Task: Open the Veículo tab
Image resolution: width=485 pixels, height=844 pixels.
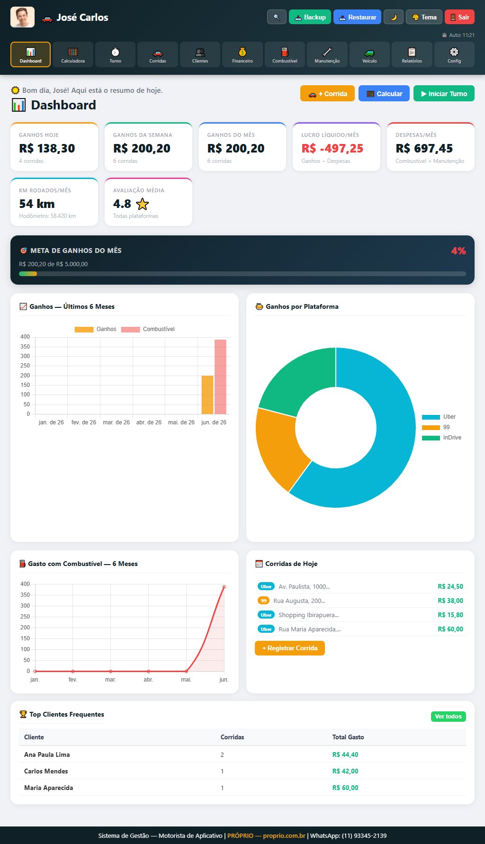Action: click(x=369, y=54)
